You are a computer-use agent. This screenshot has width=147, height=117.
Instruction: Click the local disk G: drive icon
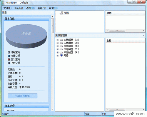(x=61, y=53)
